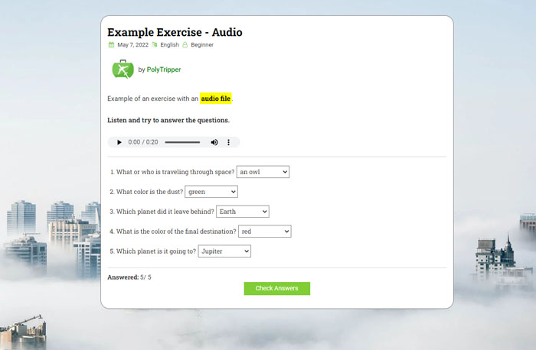This screenshot has height=350, width=536.
Task: Click the 'Example Exercise - Audio' title
Action: [x=175, y=32]
